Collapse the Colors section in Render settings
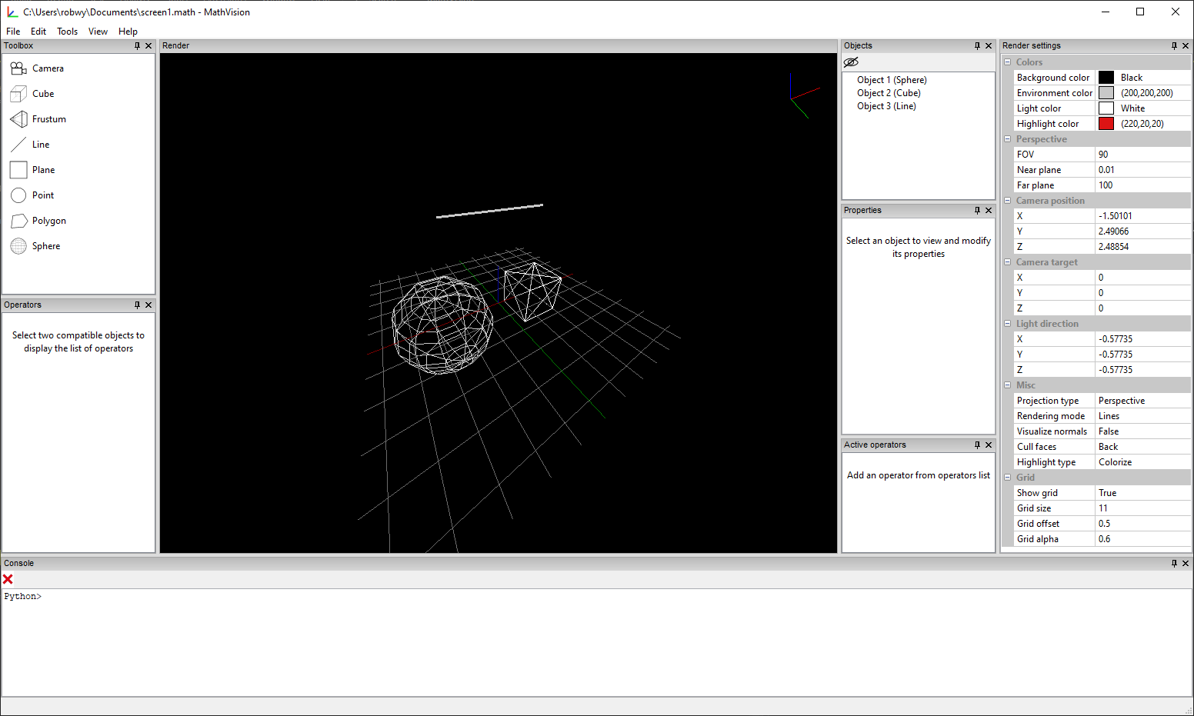The image size is (1194, 716). tap(1008, 62)
